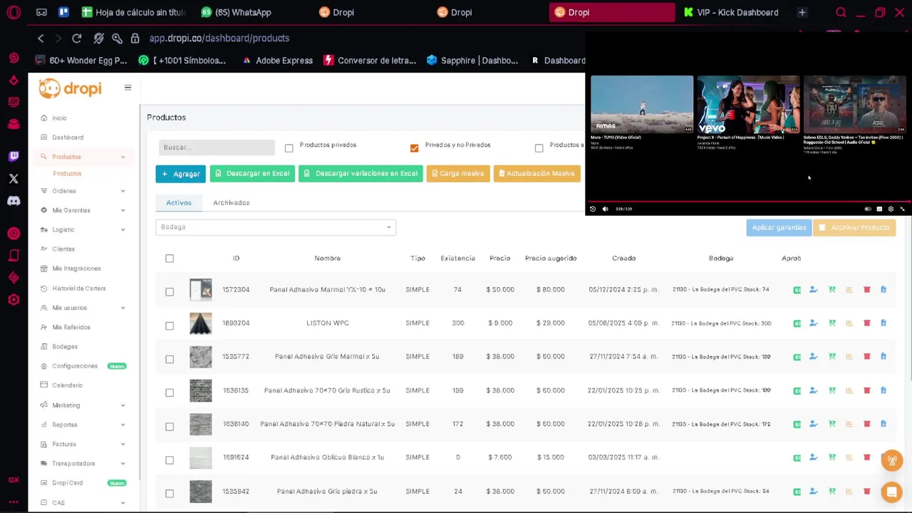Open video player settings gear
Screen dimensions: 912x513
pos(891,209)
